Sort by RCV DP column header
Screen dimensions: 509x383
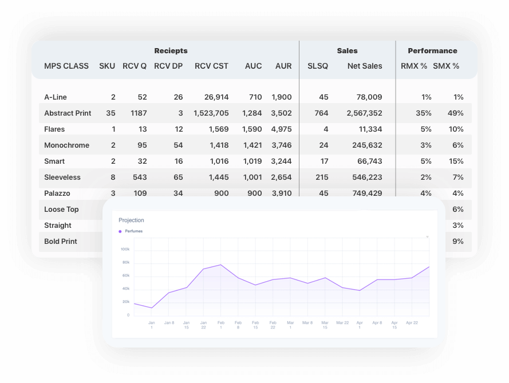tap(168, 66)
